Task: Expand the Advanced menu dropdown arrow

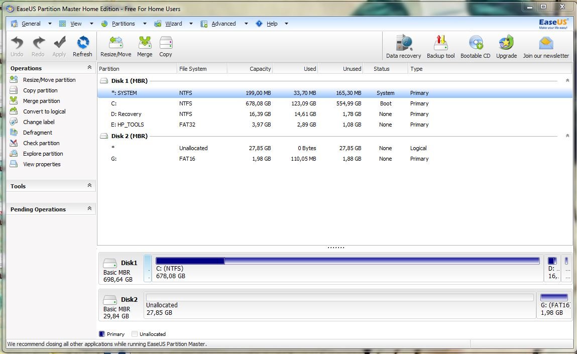Action: point(246,24)
